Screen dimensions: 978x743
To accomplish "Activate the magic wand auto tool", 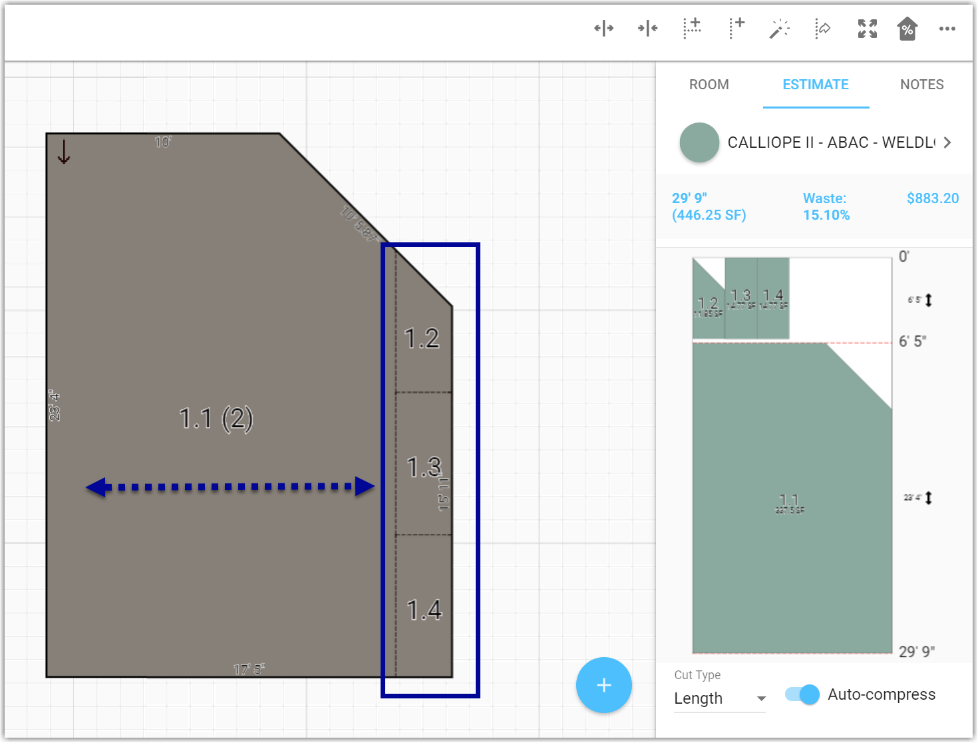I will coord(780,29).
